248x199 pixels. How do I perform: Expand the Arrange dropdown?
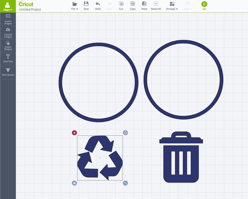(172, 5)
